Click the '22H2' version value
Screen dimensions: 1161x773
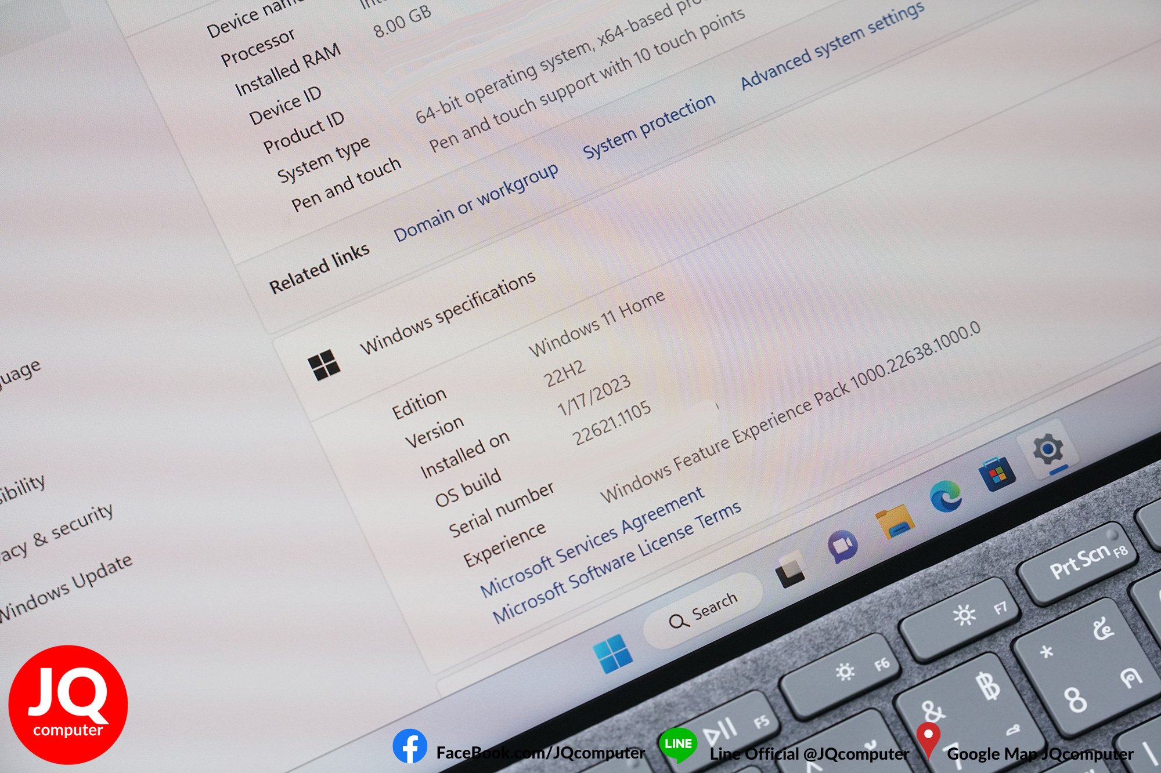[x=564, y=373]
